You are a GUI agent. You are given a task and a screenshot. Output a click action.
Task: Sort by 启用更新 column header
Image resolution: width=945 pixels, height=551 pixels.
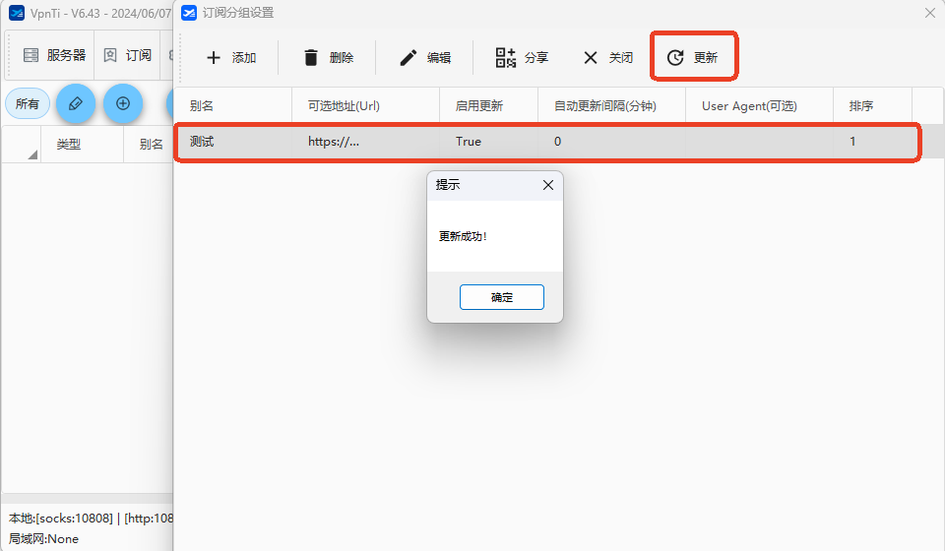pos(489,106)
